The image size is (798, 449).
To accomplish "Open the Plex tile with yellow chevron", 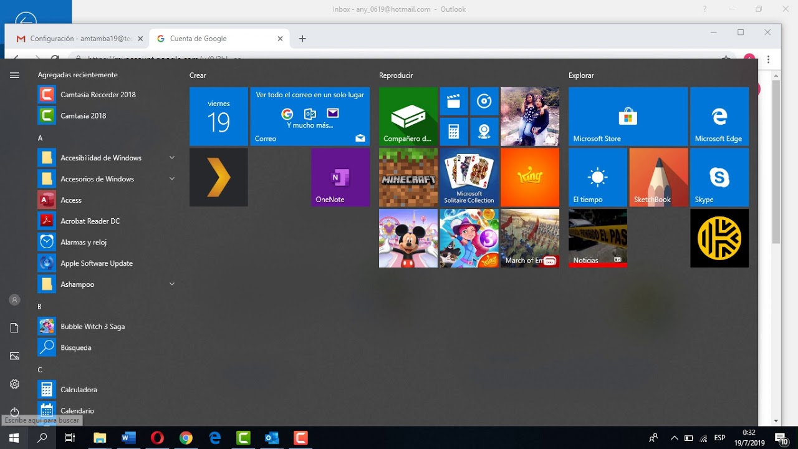I will point(219,177).
